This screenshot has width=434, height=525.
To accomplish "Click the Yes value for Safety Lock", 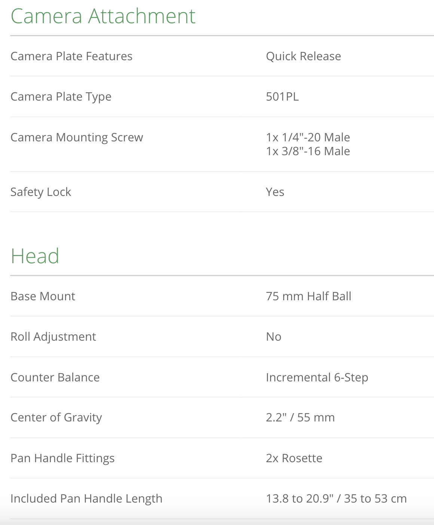I will point(275,192).
